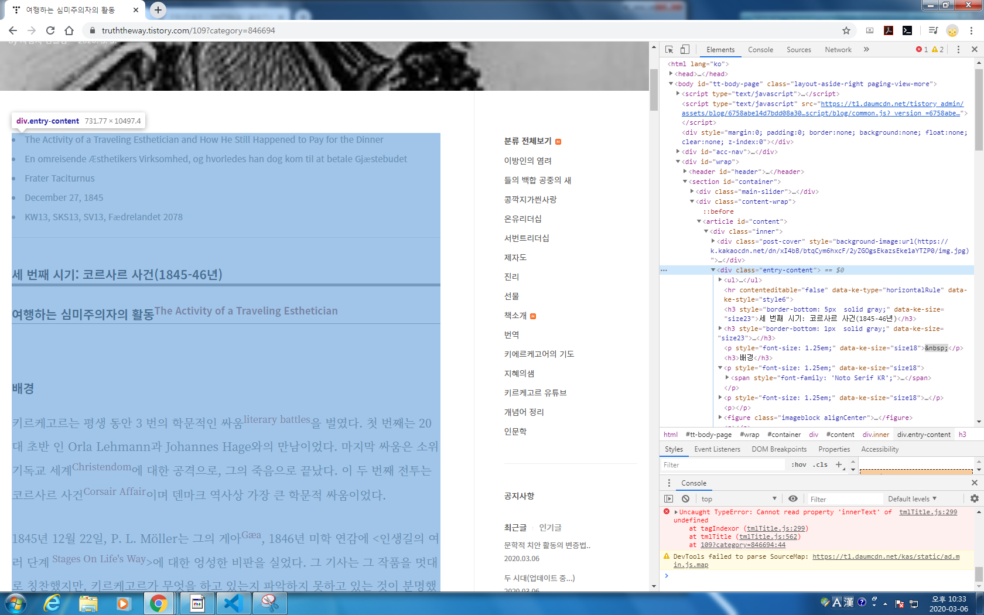Open the tmlTitle.js:299 source link
984x615 pixels.
(928, 512)
